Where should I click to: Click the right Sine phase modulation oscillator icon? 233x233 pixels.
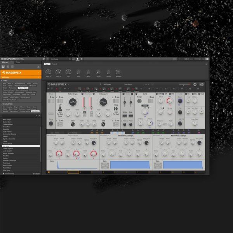click(x=103, y=124)
